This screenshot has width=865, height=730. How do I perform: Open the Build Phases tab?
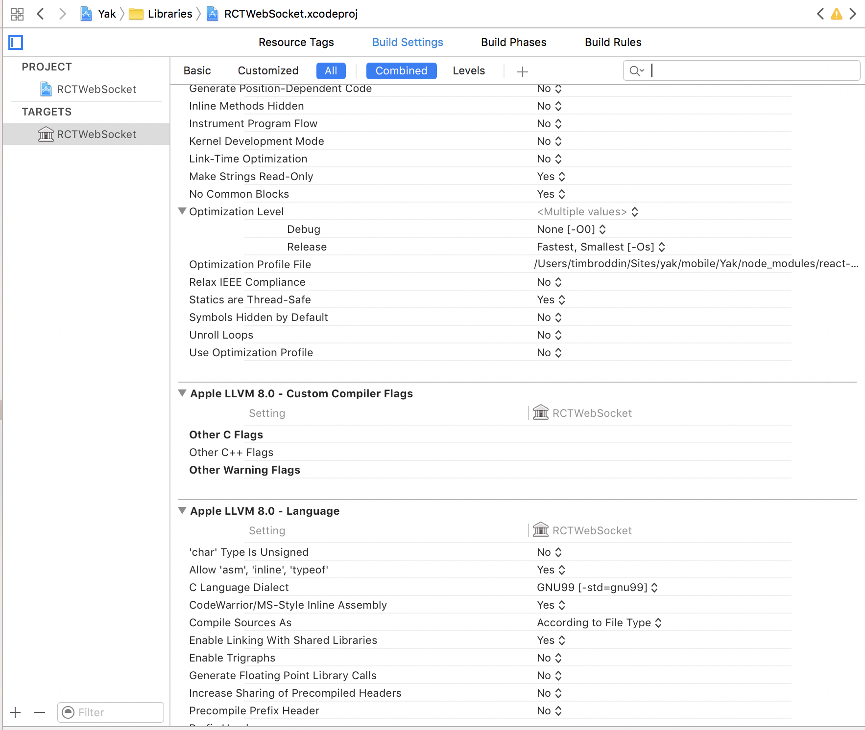[x=514, y=43]
